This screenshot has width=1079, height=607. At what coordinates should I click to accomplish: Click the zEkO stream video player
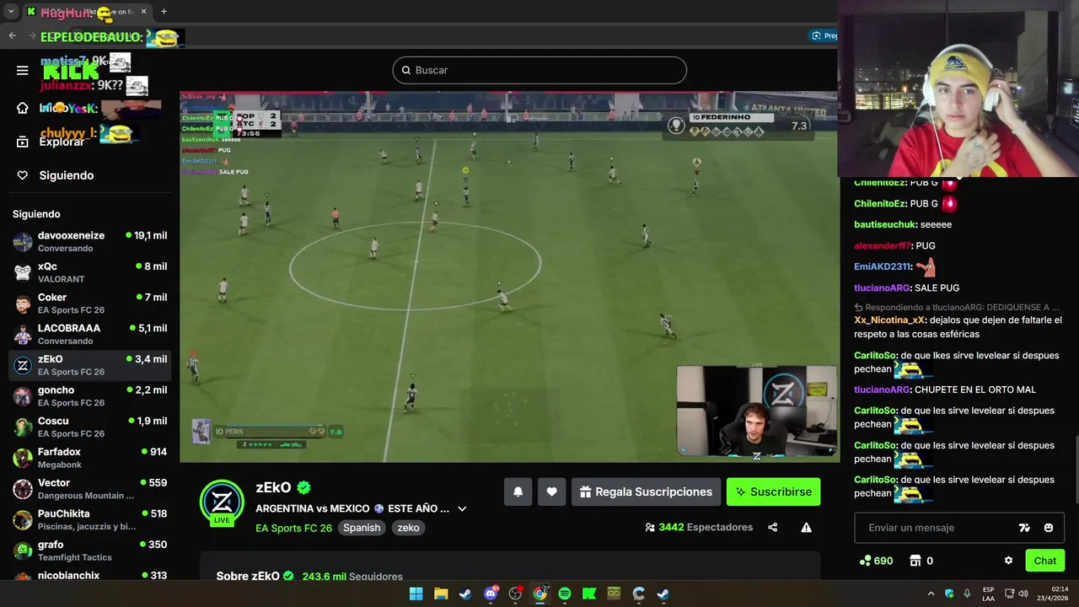(509, 277)
